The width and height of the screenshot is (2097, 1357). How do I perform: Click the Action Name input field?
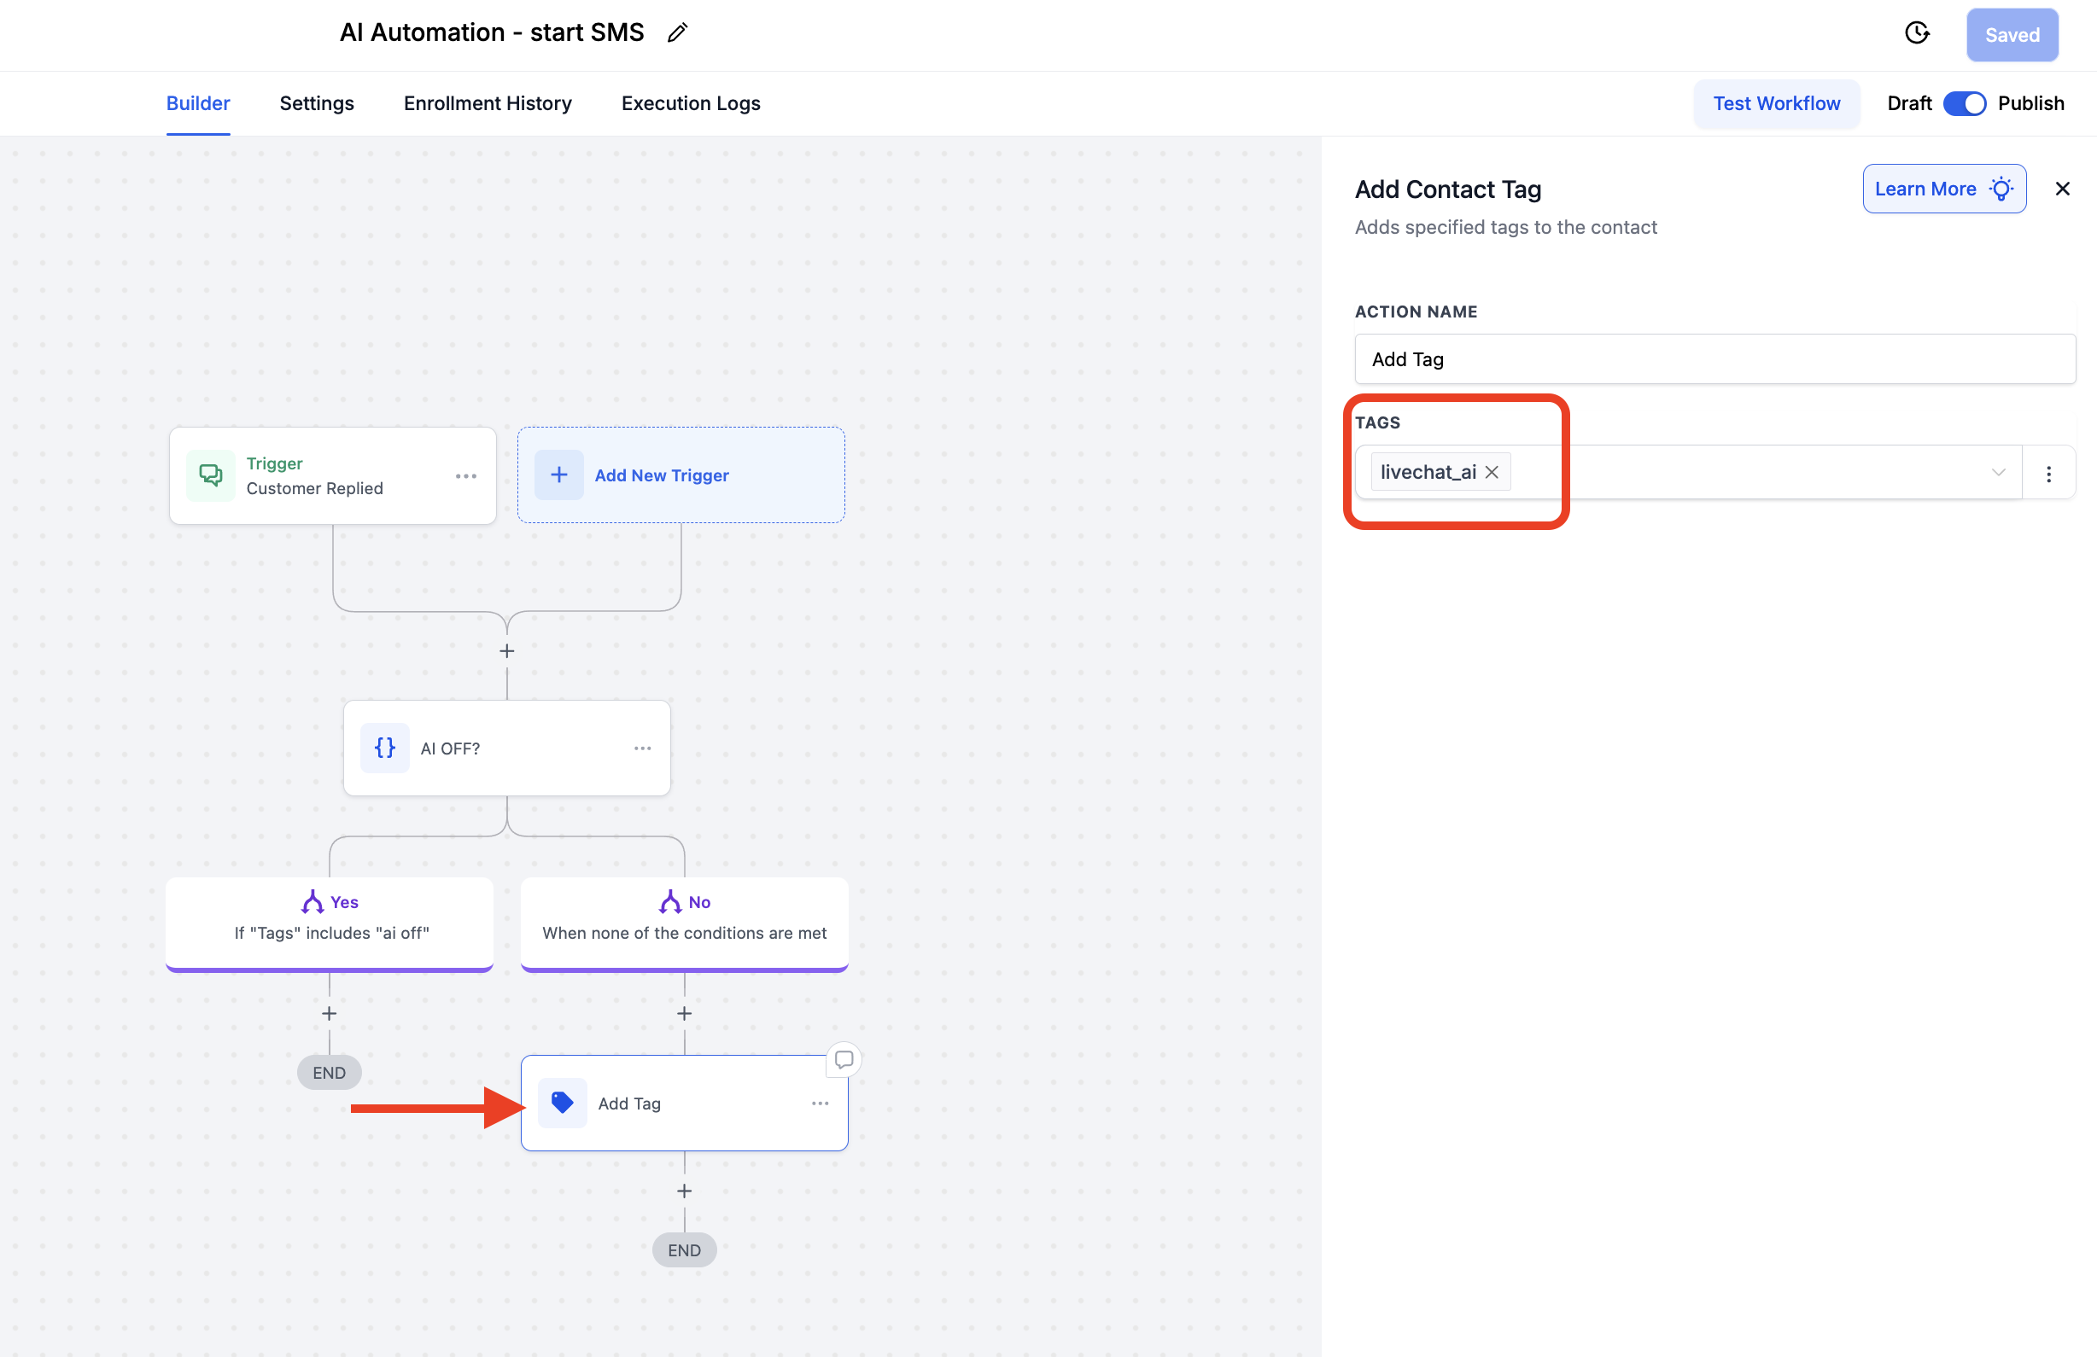(1714, 359)
